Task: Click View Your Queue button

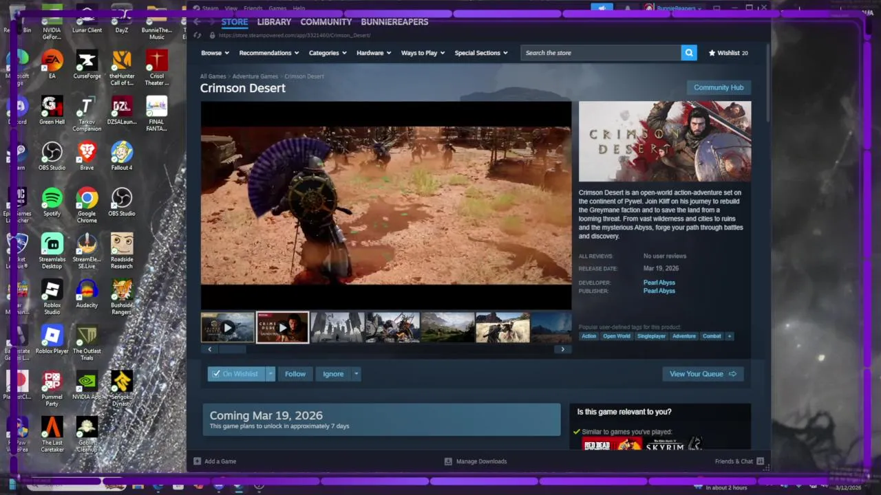Action: point(703,374)
